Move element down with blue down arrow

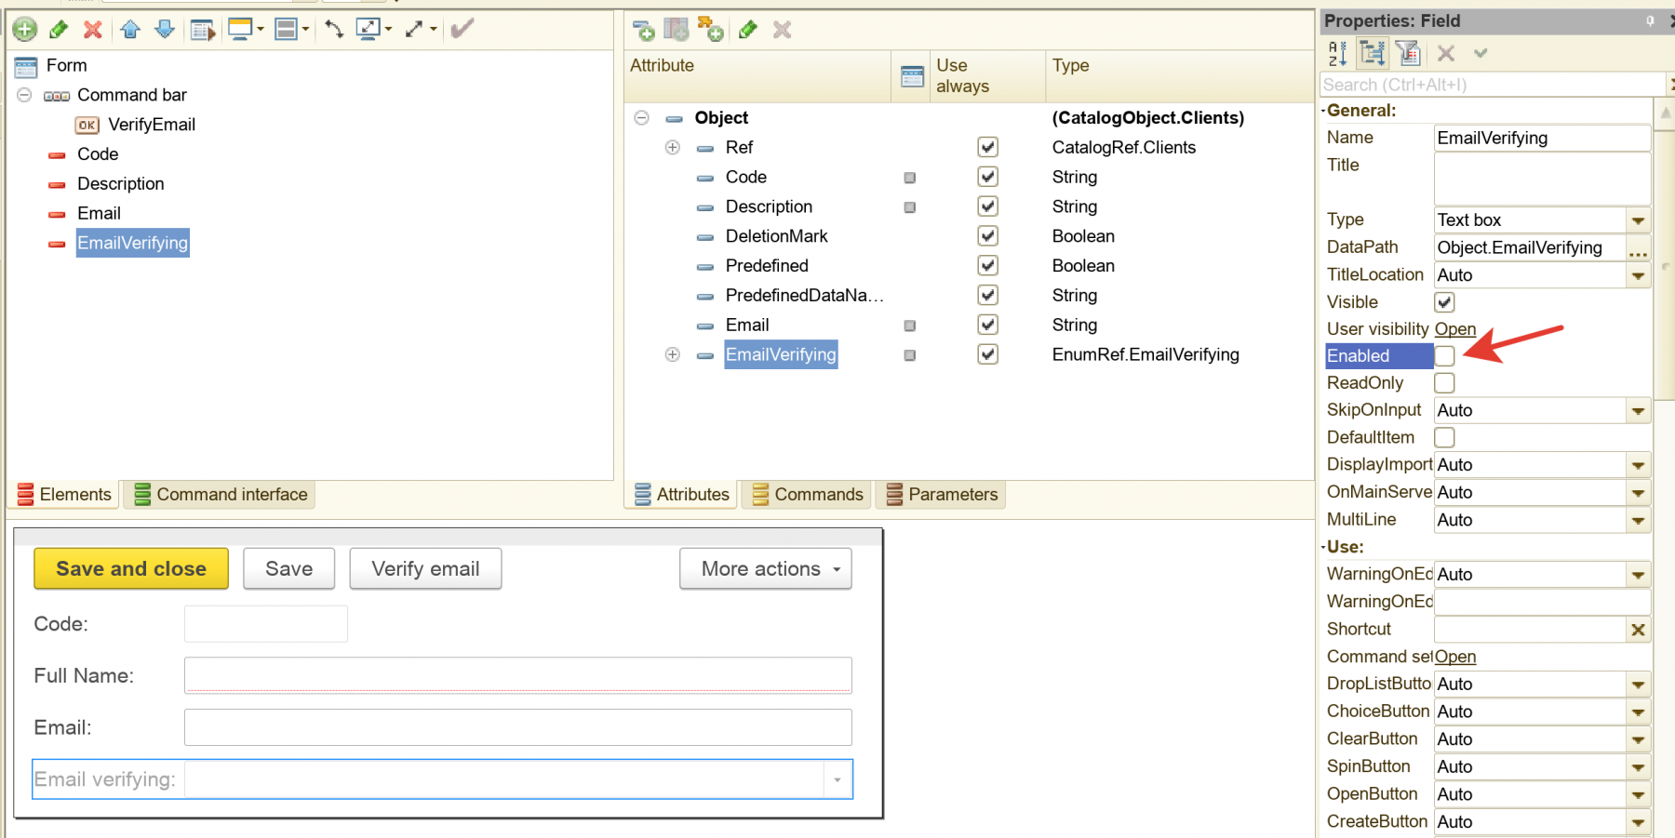(165, 30)
